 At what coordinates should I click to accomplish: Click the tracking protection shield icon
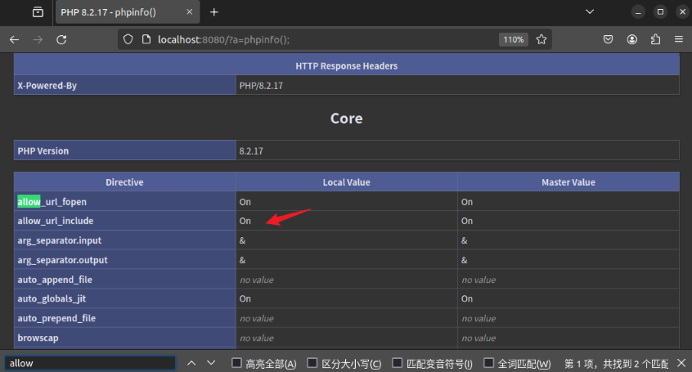[128, 39]
